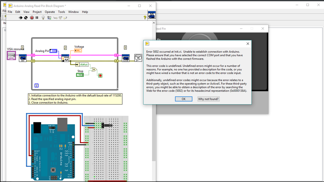Viewport: 324px width, 182px height.
Task: Toggle Retain Wire Values icon
Action: tap(49, 18)
